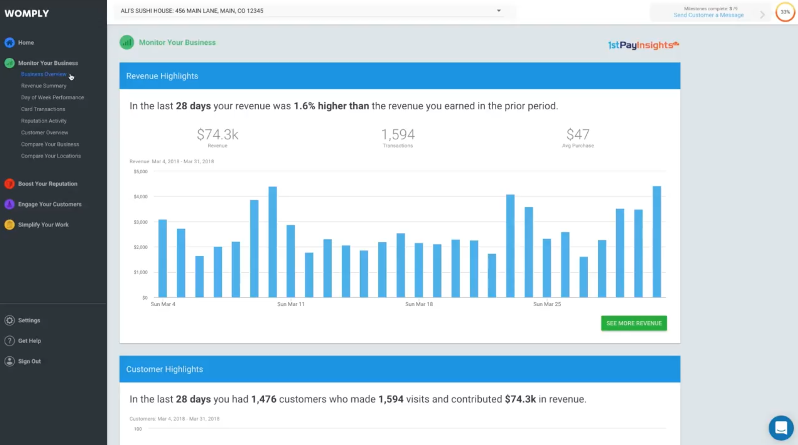Open Compare Your Locations page
The width and height of the screenshot is (798, 445).
pyautogui.click(x=51, y=156)
